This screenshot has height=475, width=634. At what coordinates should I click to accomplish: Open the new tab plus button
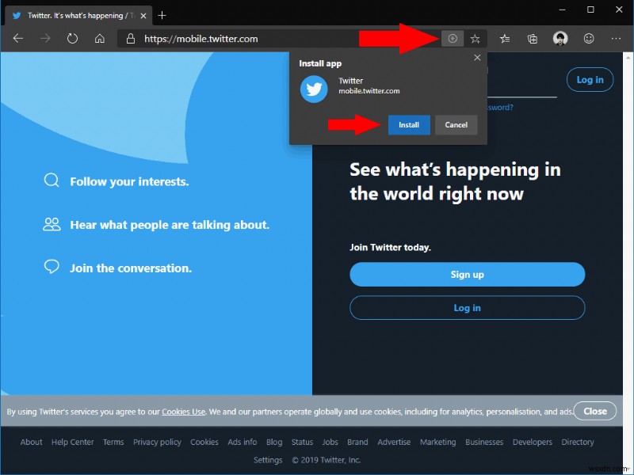(162, 14)
